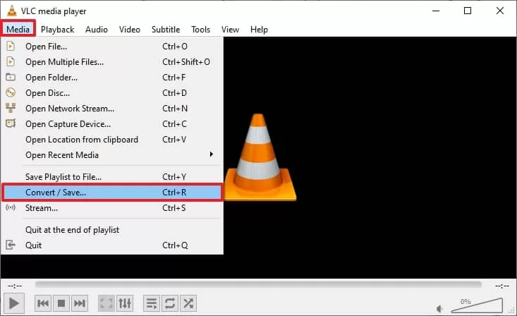
Task: Adjust the volume slider triangle
Action: [477, 305]
